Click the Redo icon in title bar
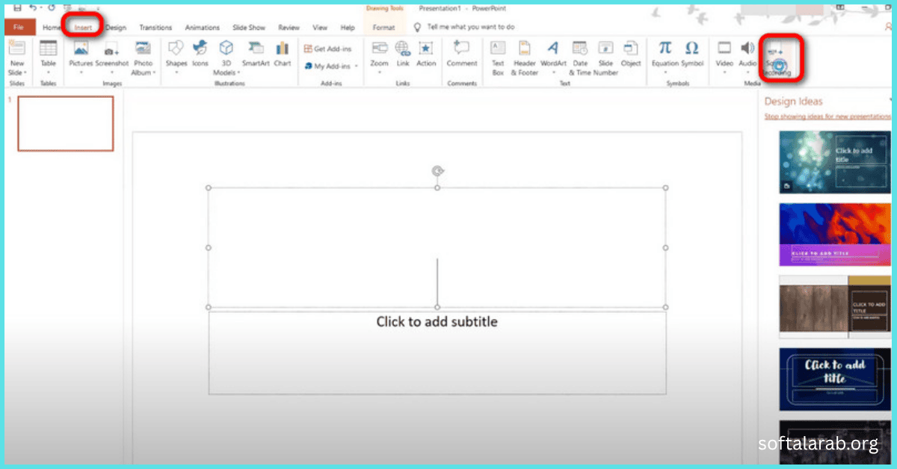Screen dimensions: 897x469 tap(52, 8)
